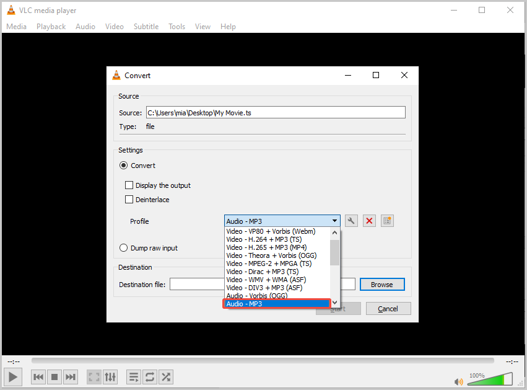The height and width of the screenshot is (390, 527).
Task: Click profile list scroll-up arrow
Action: [335, 232]
